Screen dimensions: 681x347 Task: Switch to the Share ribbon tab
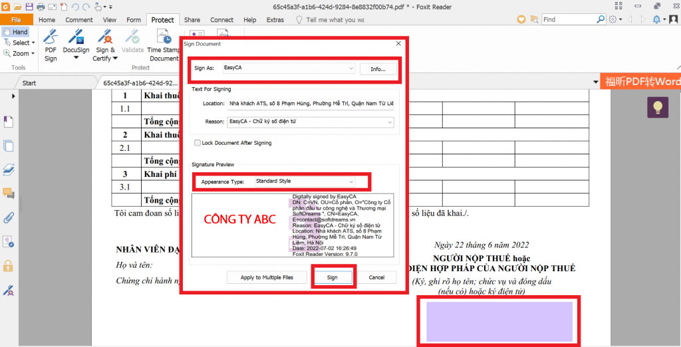pos(192,19)
